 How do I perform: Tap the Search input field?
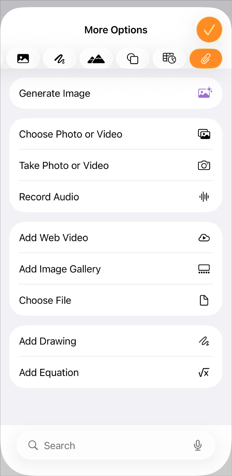pyautogui.click(x=92, y=446)
